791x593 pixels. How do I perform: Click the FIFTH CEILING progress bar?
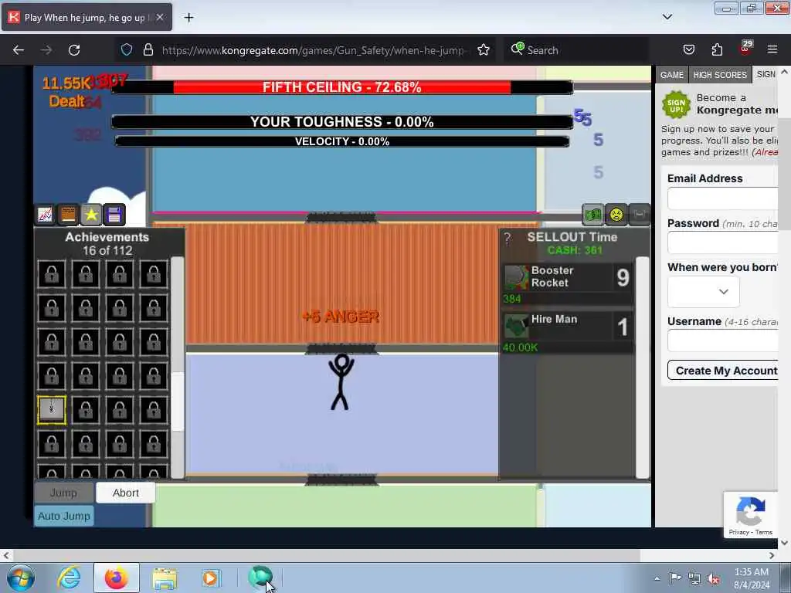pyautogui.click(x=342, y=86)
